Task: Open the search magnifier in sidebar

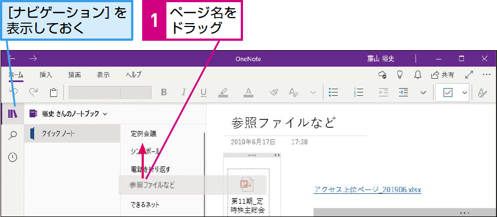Action: (13, 135)
